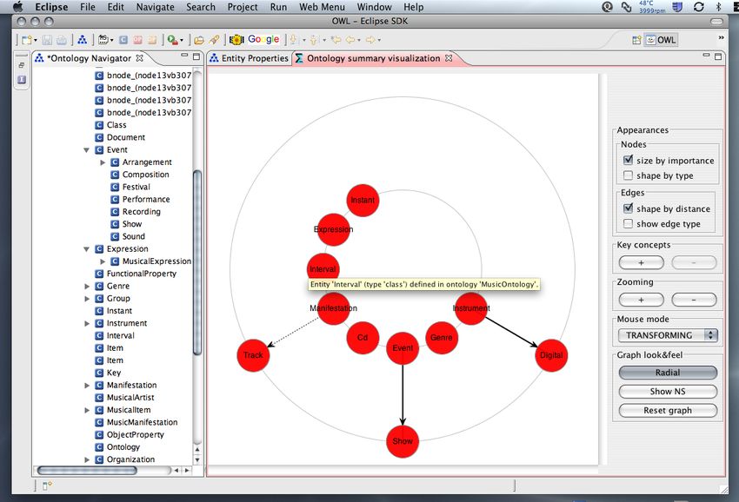Select FunctionalProperty in the Ontology Navigator tree
Image resolution: width=739 pixels, height=502 pixels.
click(x=142, y=274)
